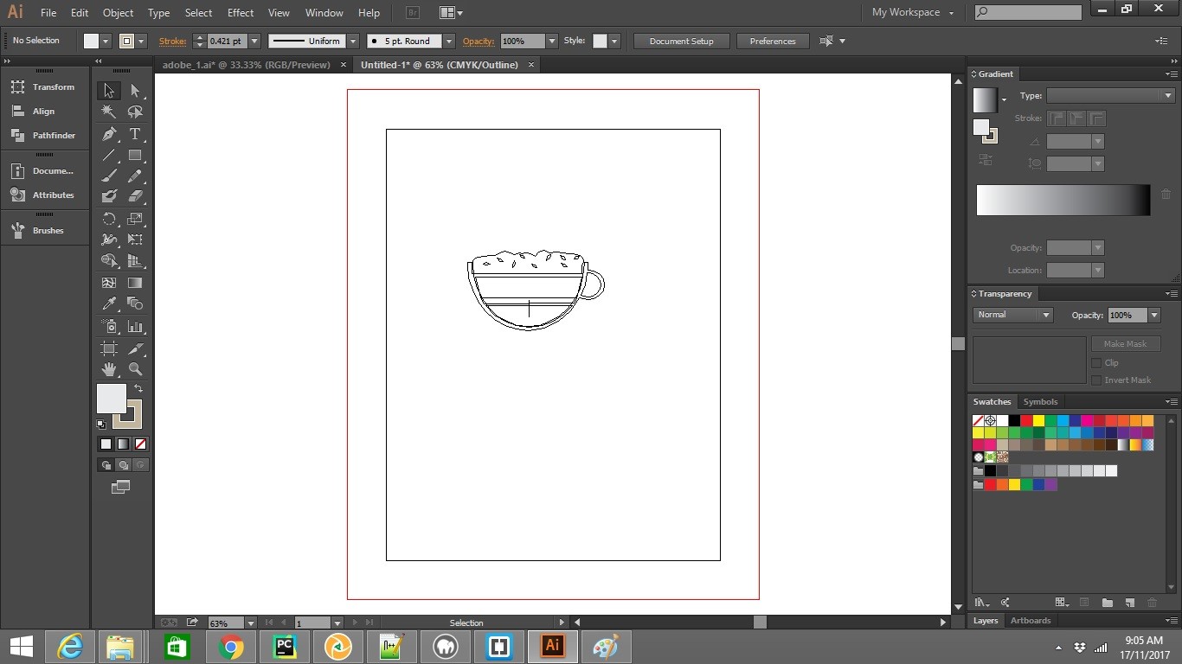The height and width of the screenshot is (664, 1182).
Task: Open the File menu
Action: pos(48,13)
